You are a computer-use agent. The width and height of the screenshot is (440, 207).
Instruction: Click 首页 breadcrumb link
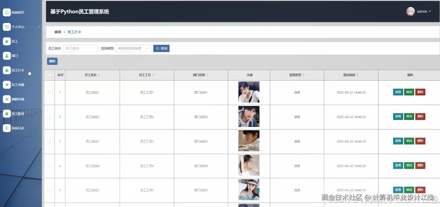(x=58, y=32)
